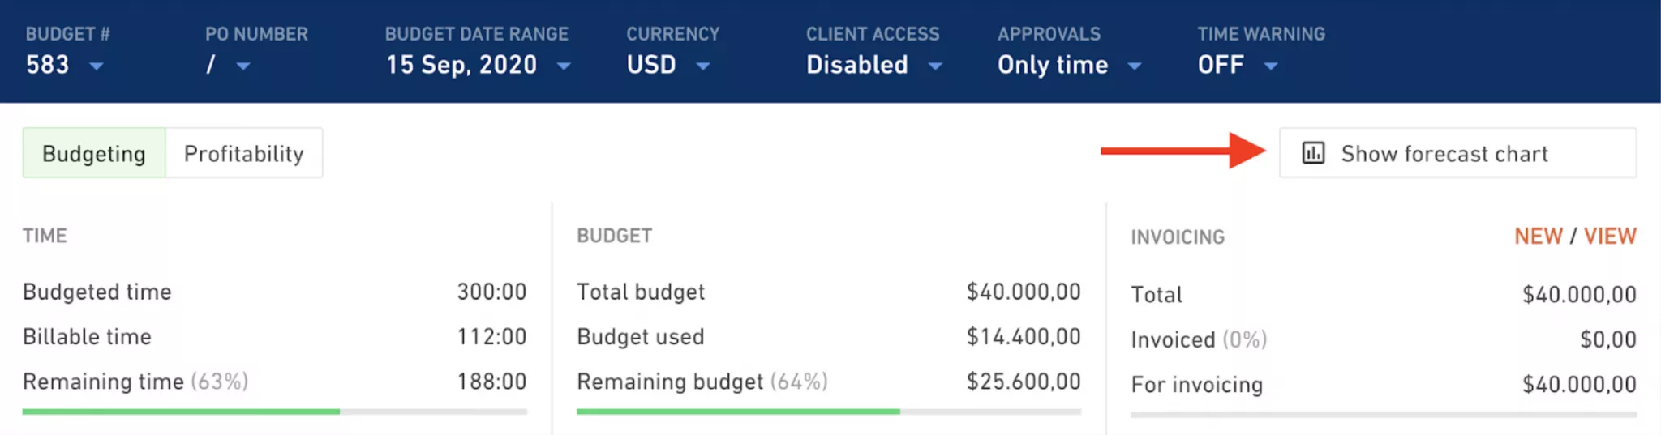
Task: Click NEW invoice link
Action: [x=1539, y=236]
